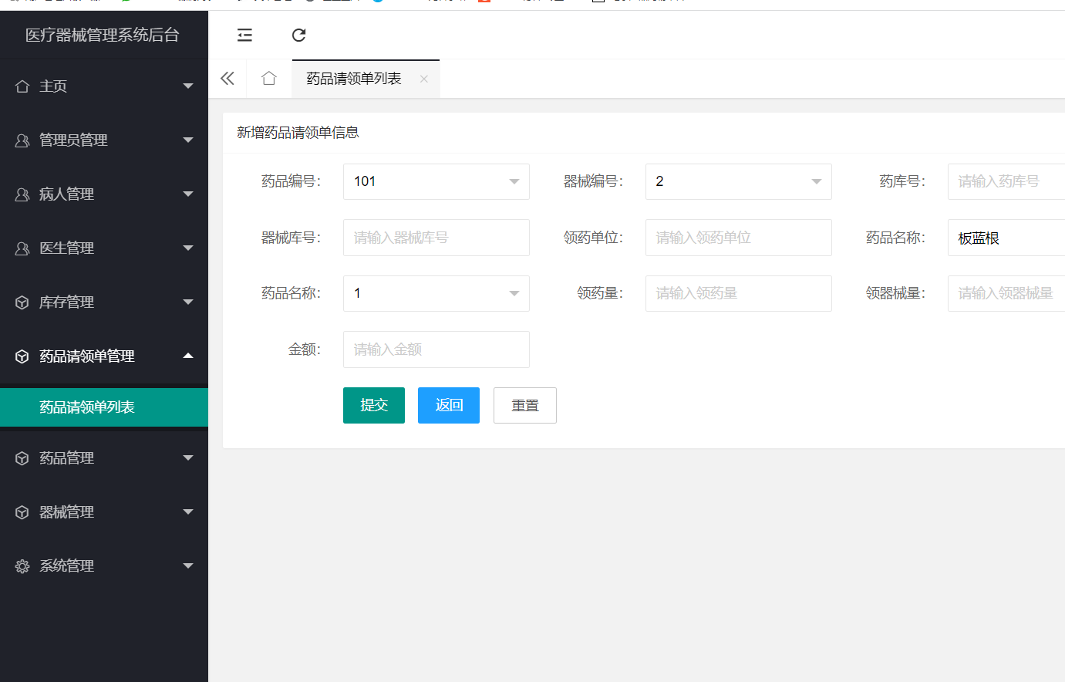The height and width of the screenshot is (682, 1065).
Task: Expand the 管理员管理 menu arrow
Action: click(x=188, y=140)
